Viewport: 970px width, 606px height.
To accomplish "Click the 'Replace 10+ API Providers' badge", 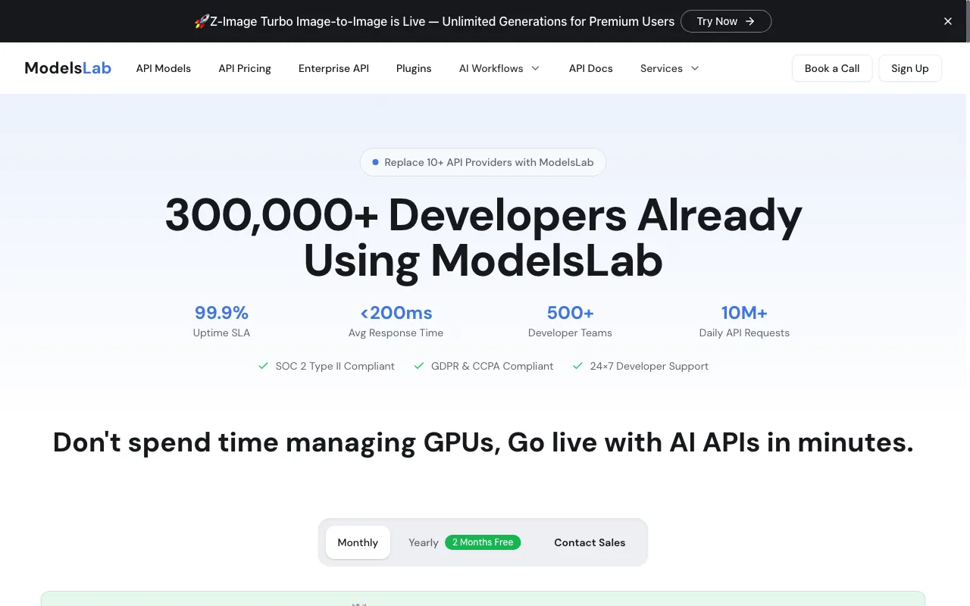I will 483,162.
